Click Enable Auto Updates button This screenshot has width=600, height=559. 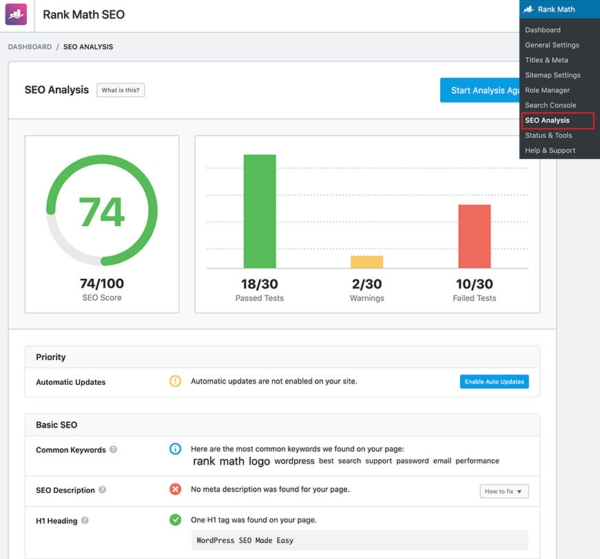click(494, 381)
